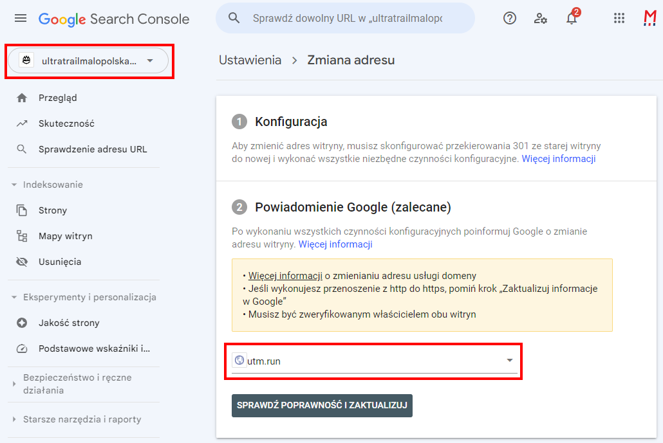Viewport: 663px width, 443px height.
Task: Open the ultratrailmalopolska property selector
Action: 88,61
